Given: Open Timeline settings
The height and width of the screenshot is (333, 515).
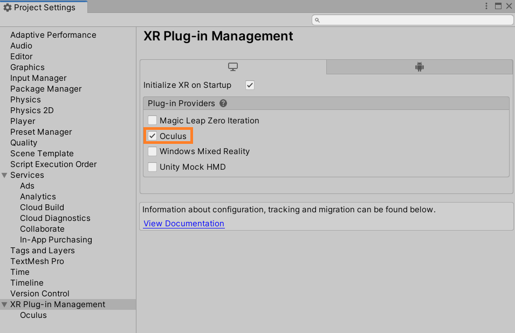Looking at the screenshot, I should pyautogui.click(x=27, y=283).
